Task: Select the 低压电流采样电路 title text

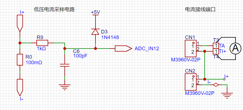Action: (54, 9)
